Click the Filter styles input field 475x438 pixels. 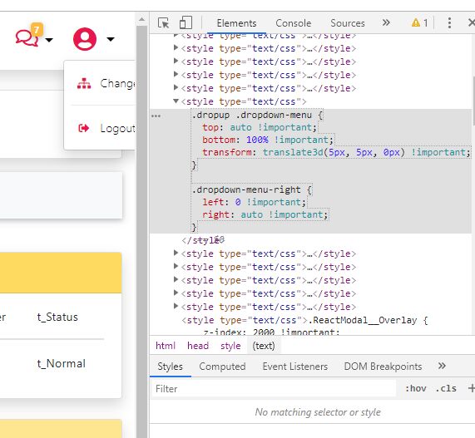click(x=274, y=388)
